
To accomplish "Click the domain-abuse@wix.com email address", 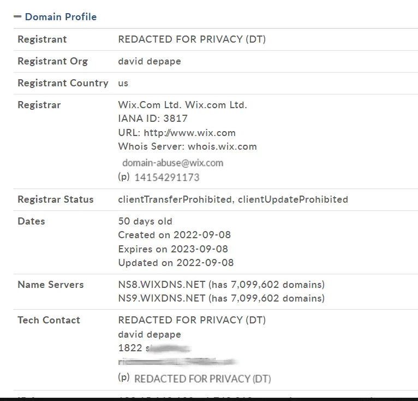I will pyautogui.click(x=172, y=163).
